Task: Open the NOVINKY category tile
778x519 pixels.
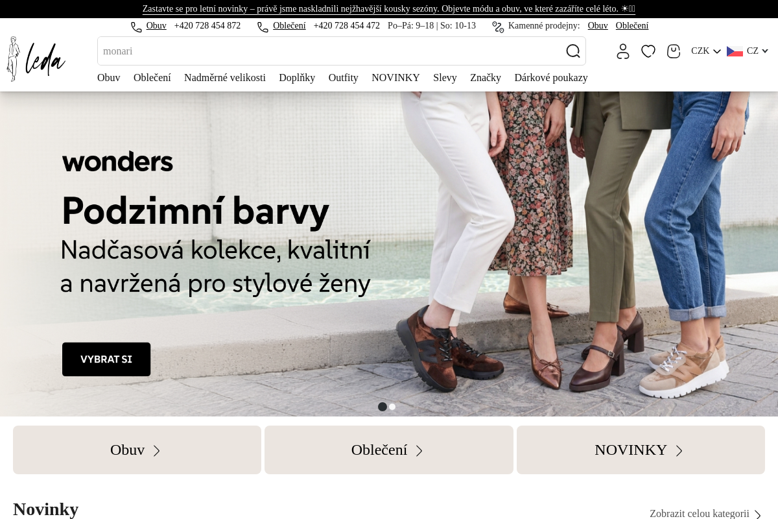Action: [641, 450]
